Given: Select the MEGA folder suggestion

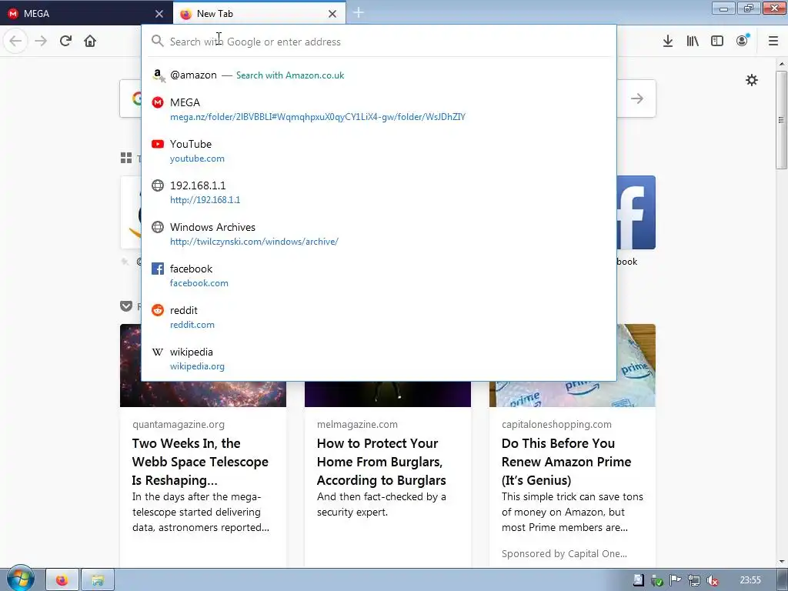Looking at the screenshot, I should (x=379, y=109).
